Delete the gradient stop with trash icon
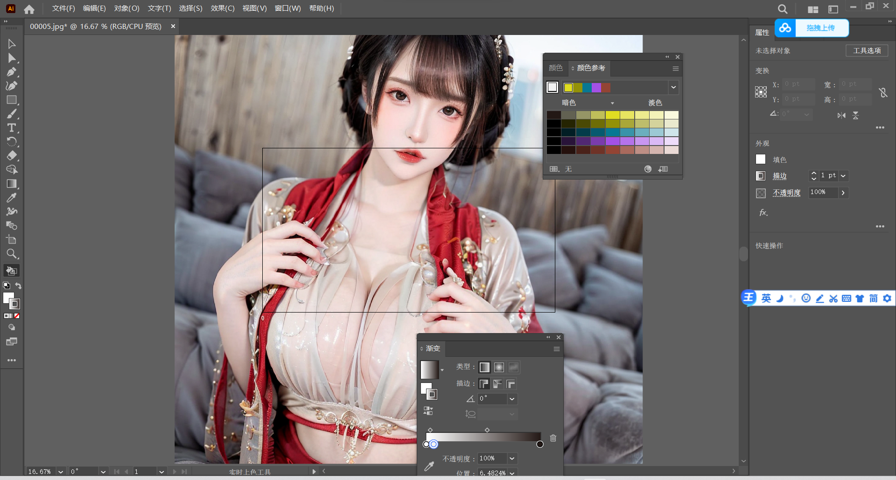896x480 pixels. coord(553,438)
